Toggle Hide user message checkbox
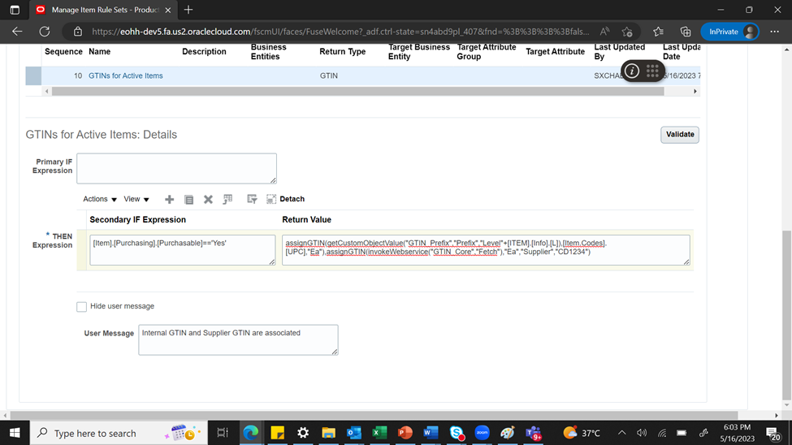The height and width of the screenshot is (445, 792). [81, 307]
